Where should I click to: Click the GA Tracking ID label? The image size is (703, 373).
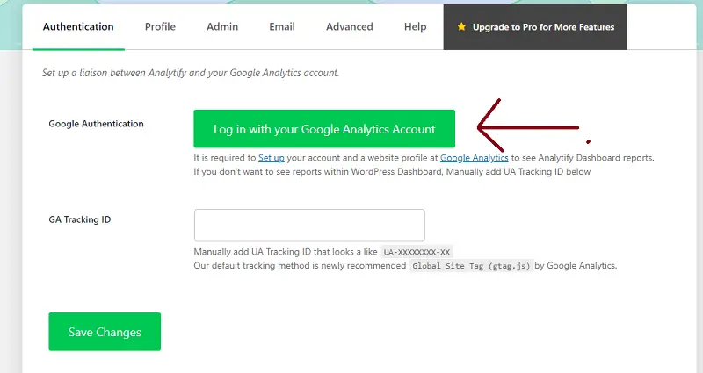[x=80, y=219]
